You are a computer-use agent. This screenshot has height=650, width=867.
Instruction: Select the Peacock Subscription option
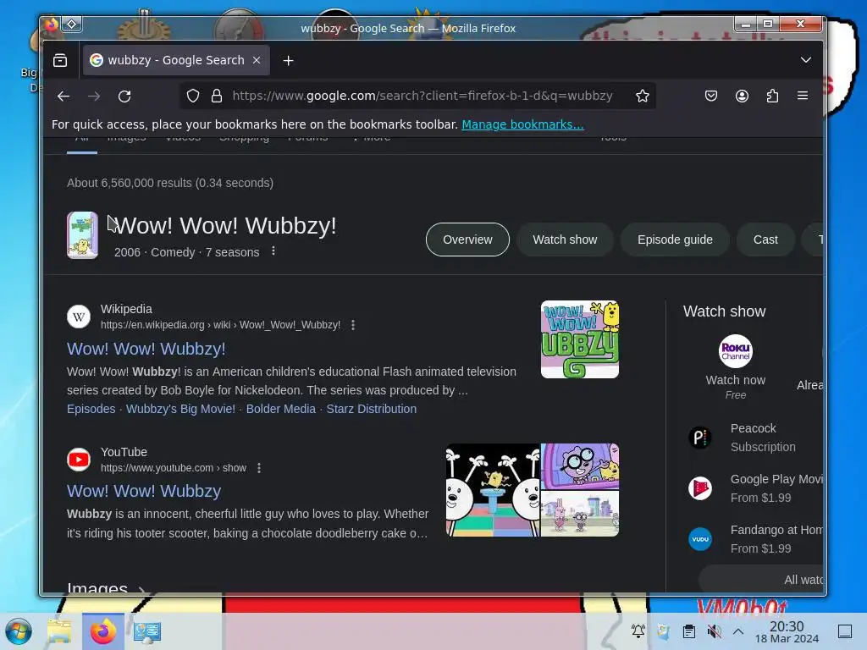[x=754, y=438]
